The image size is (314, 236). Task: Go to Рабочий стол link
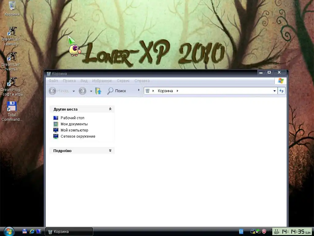pos(72,118)
